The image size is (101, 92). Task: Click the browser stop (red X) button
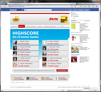tap(75, 4)
